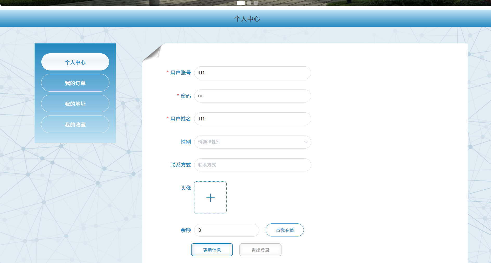Select the second carousel indicator dot
Image resolution: width=491 pixels, height=263 pixels.
(249, 3)
